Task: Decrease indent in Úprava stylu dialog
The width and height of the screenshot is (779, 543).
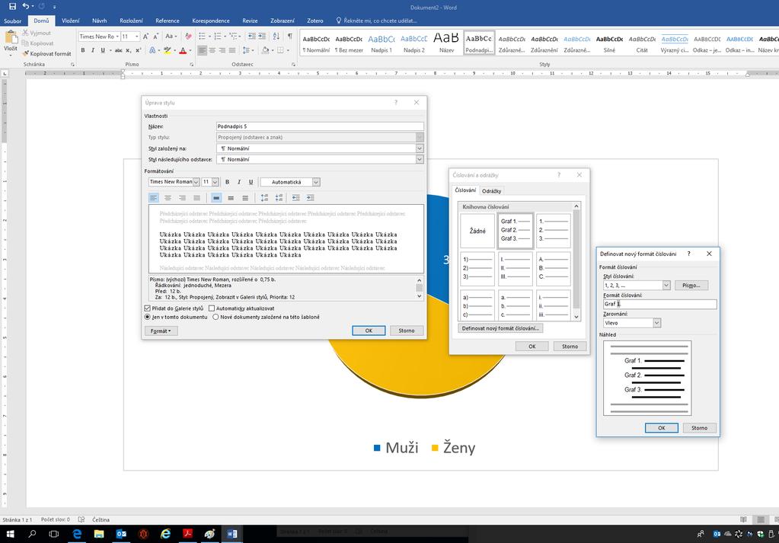Action: pos(295,198)
